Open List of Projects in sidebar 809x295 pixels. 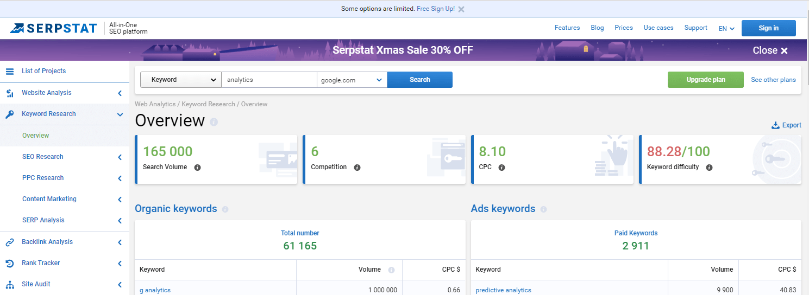(x=43, y=71)
